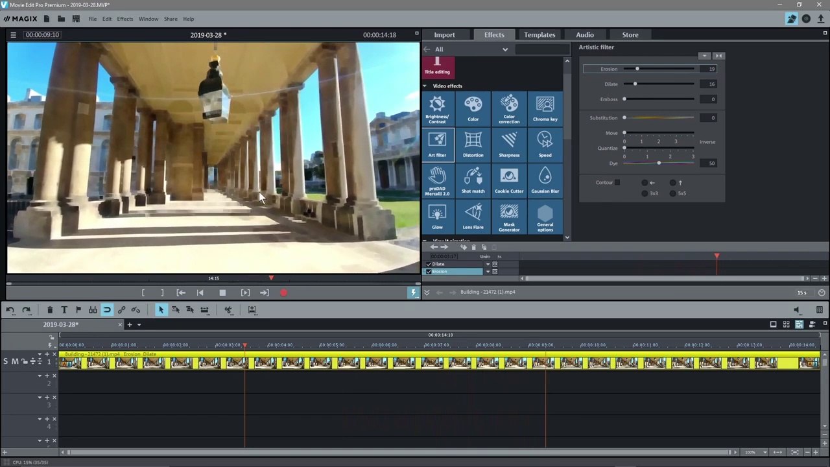
Task: Open proDAD Mercalli 2.0 stabilizer
Action: point(437,181)
